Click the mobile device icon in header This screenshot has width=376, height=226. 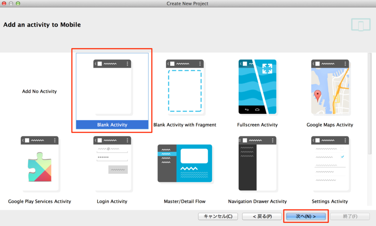tap(361, 25)
